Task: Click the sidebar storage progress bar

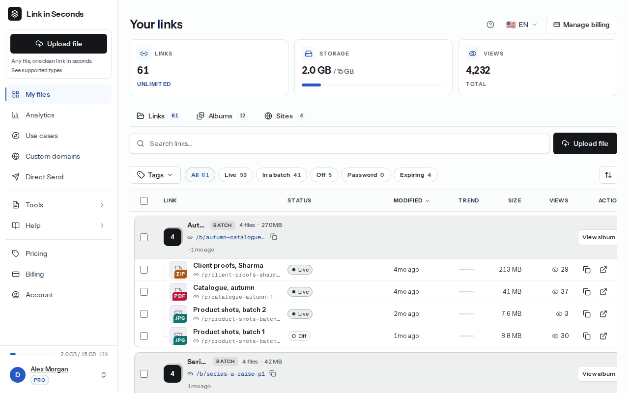Action: pos(33,354)
